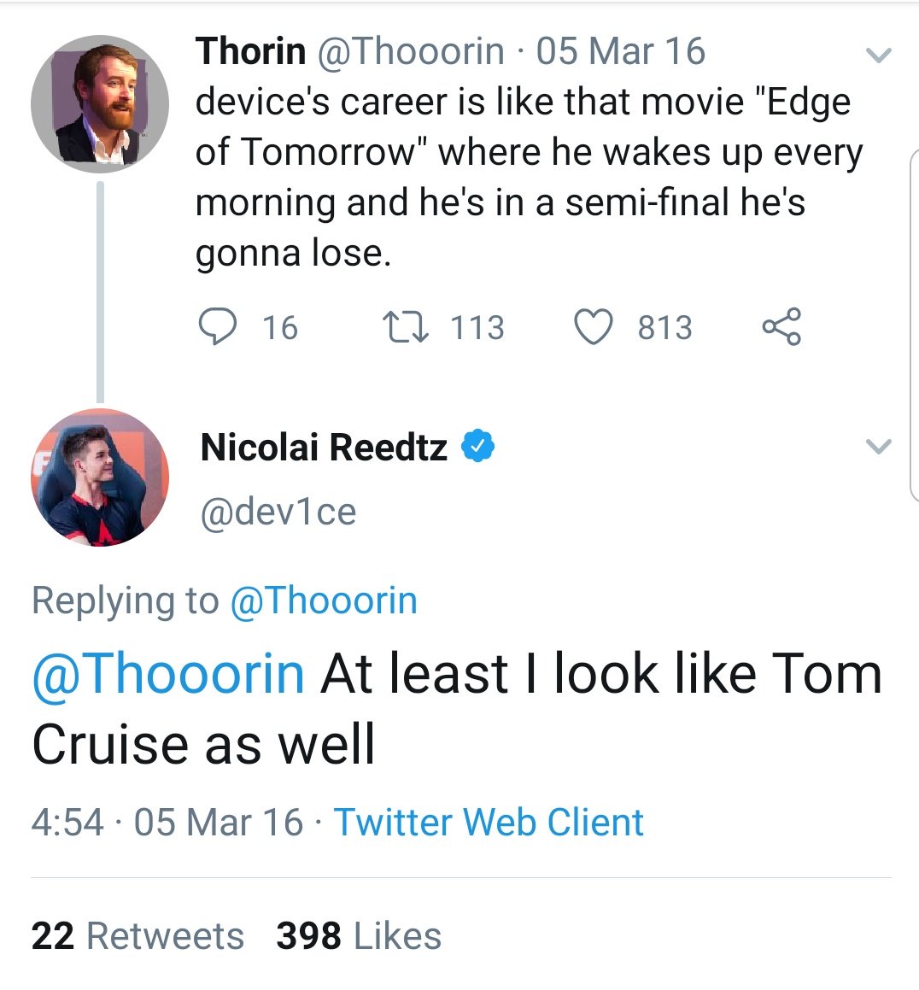Click the Twitter Web Client link
This screenshot has width=919, height=990.
(x=488, y=822)
